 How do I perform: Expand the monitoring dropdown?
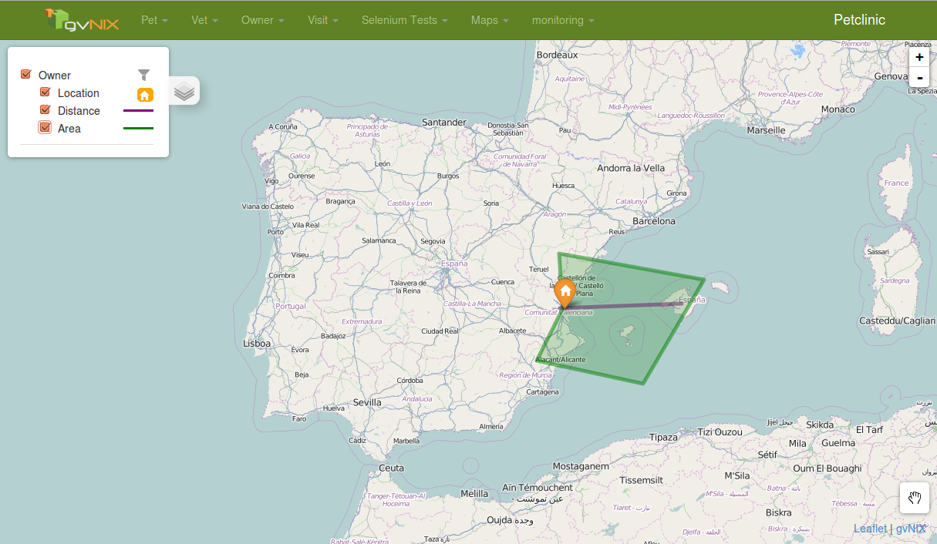point(562,20)
